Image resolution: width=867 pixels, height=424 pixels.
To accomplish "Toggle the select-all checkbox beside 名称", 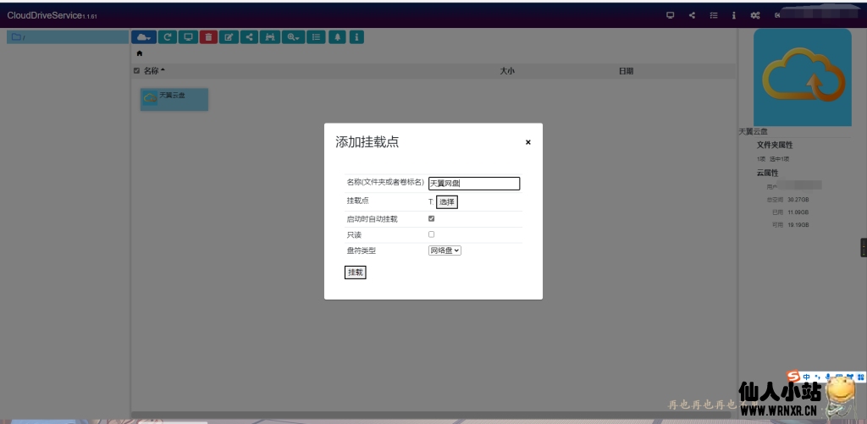I will pos(137,71).
